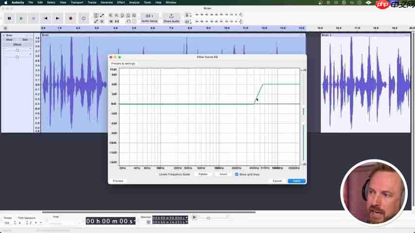Click the Apple menu icon

(5, 2)
